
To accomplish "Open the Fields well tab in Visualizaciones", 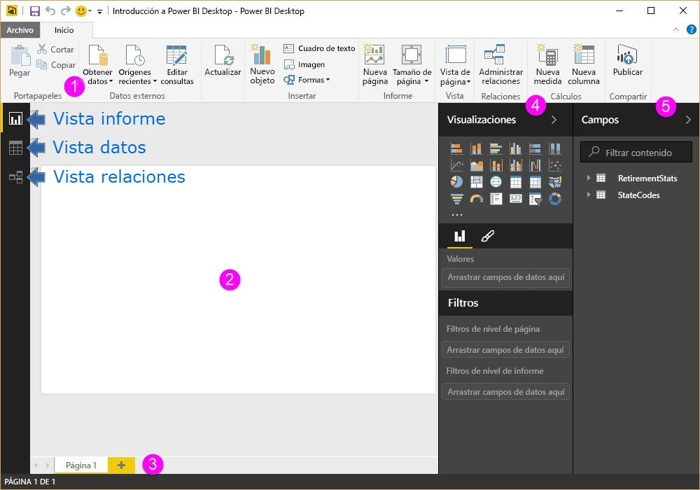I will [460, 236].
